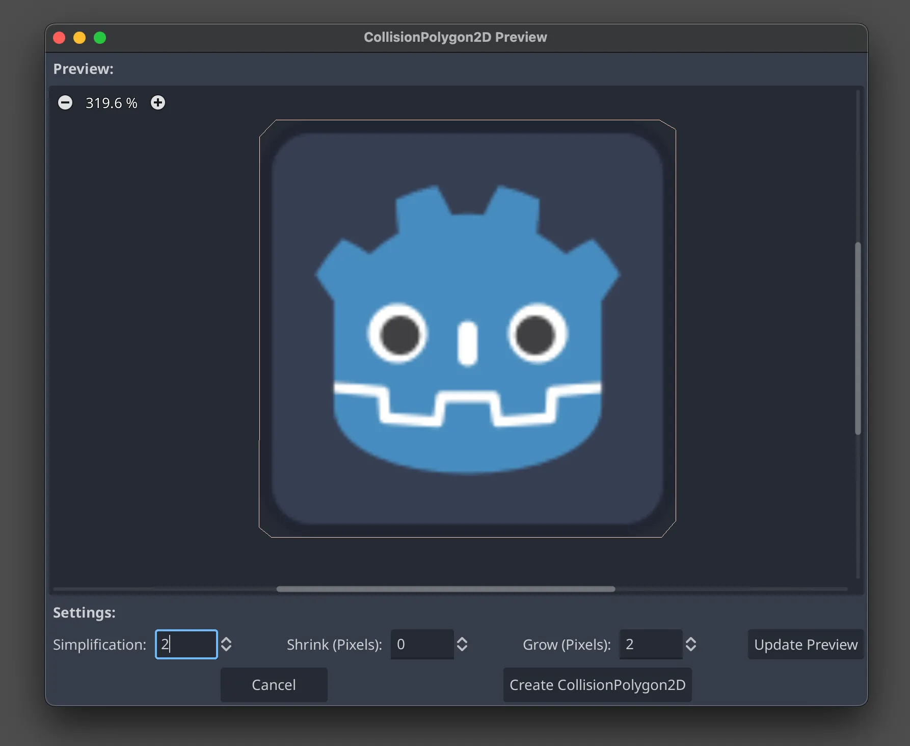Screen dimensions: 910x746
Task: Click the Simplification: label text
Action: point(99,645)
